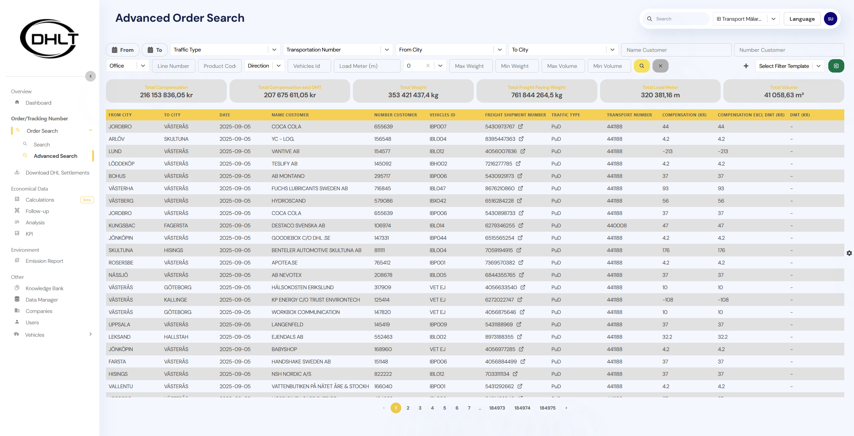Click the plus icon to add filter template

pyautogui.click(x=746, y=66)
